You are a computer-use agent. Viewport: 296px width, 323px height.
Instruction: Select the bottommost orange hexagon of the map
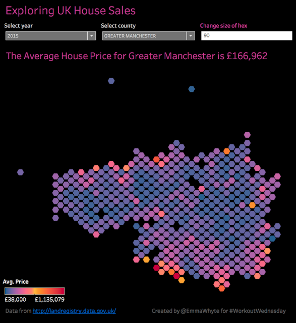pos(222,288)
